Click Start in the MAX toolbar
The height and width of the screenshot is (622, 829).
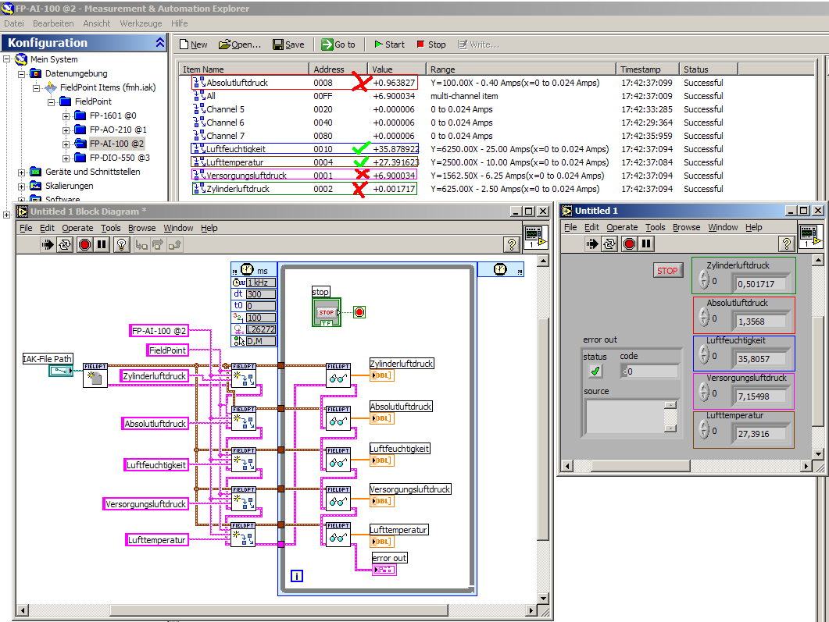[x=388, y=44]
